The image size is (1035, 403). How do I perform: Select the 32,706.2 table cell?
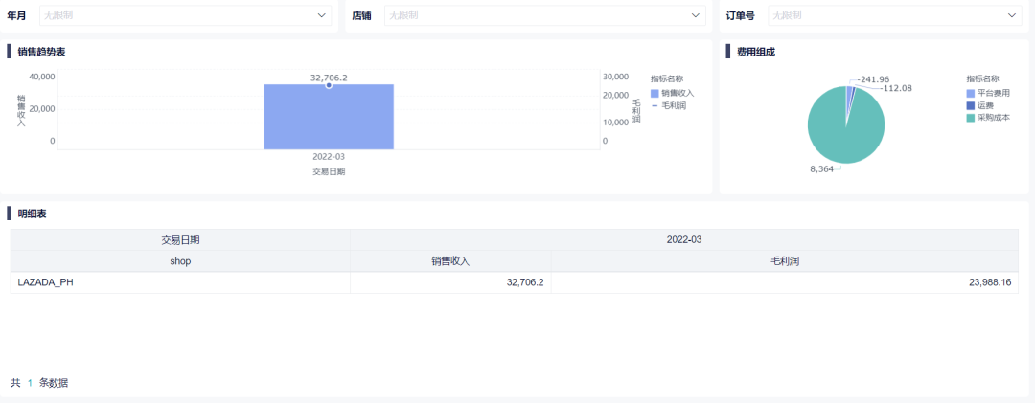[x=450, y=282]
